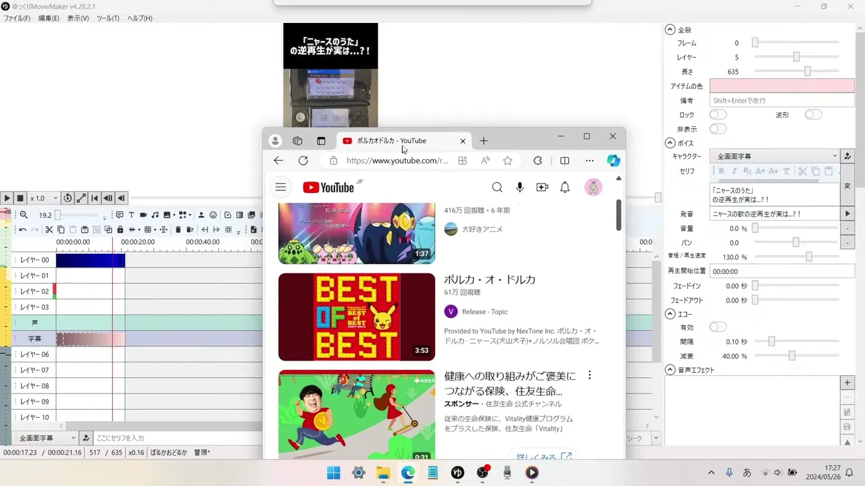
Task: Open a new tab in Edge browser
Action: tap(483, 141)
